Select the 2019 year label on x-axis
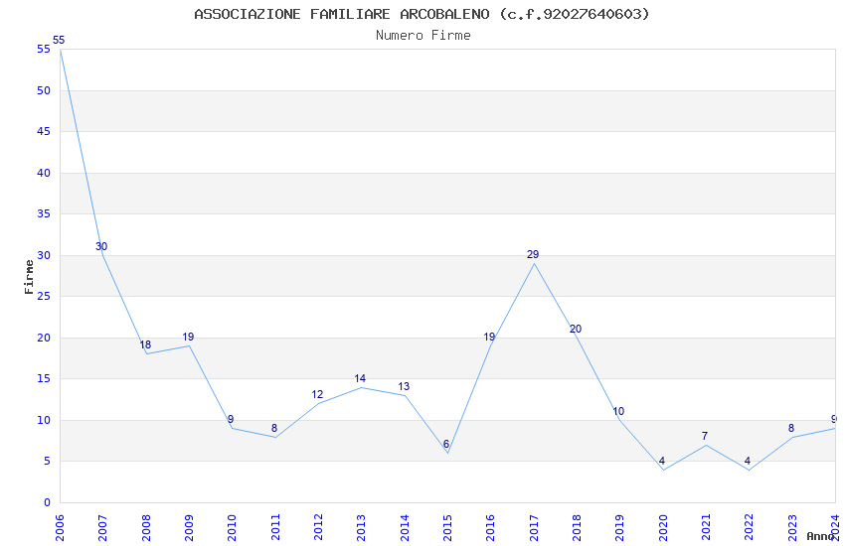845x546 pixels. (x=619, y=528)
